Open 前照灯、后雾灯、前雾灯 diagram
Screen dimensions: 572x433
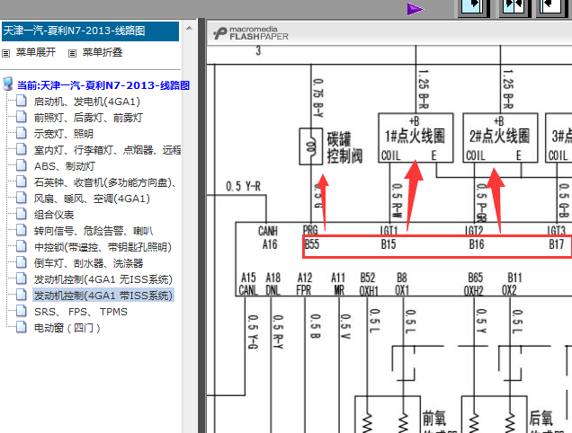pyautogui.click(x=88, y=118)
